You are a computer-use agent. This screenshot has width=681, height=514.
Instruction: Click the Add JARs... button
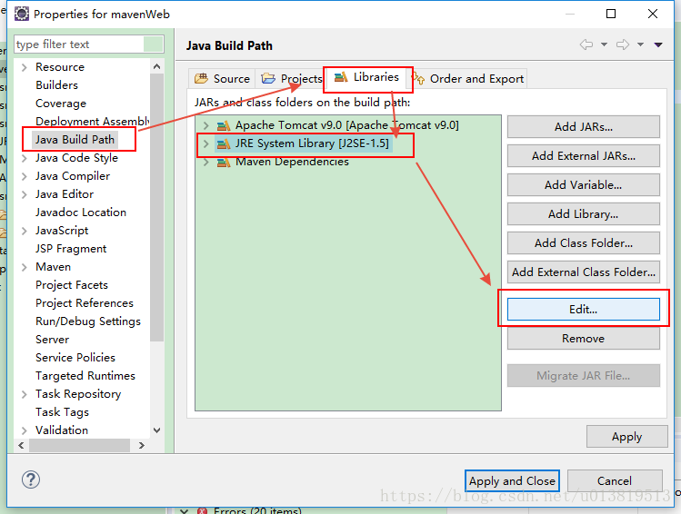click(x=584, y=126)
